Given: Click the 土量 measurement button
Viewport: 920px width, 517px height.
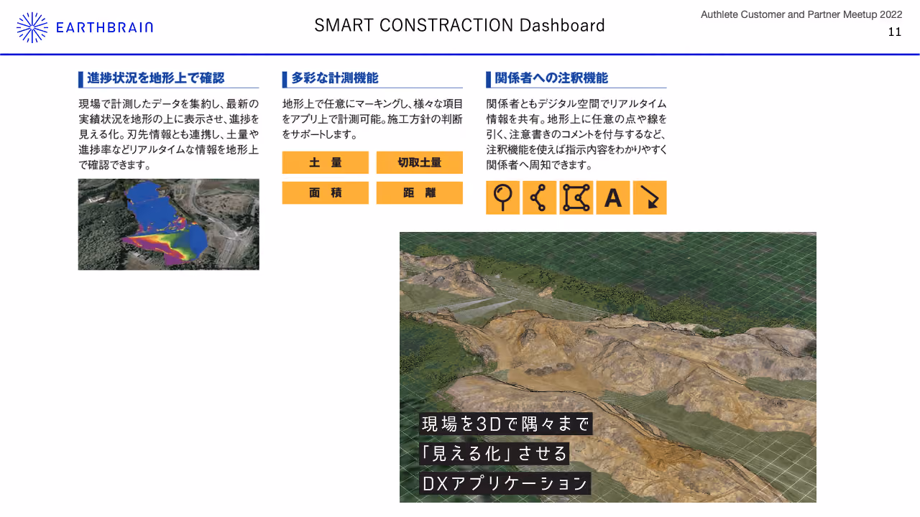Looking at the screenshot, I should tap(326, 163).
